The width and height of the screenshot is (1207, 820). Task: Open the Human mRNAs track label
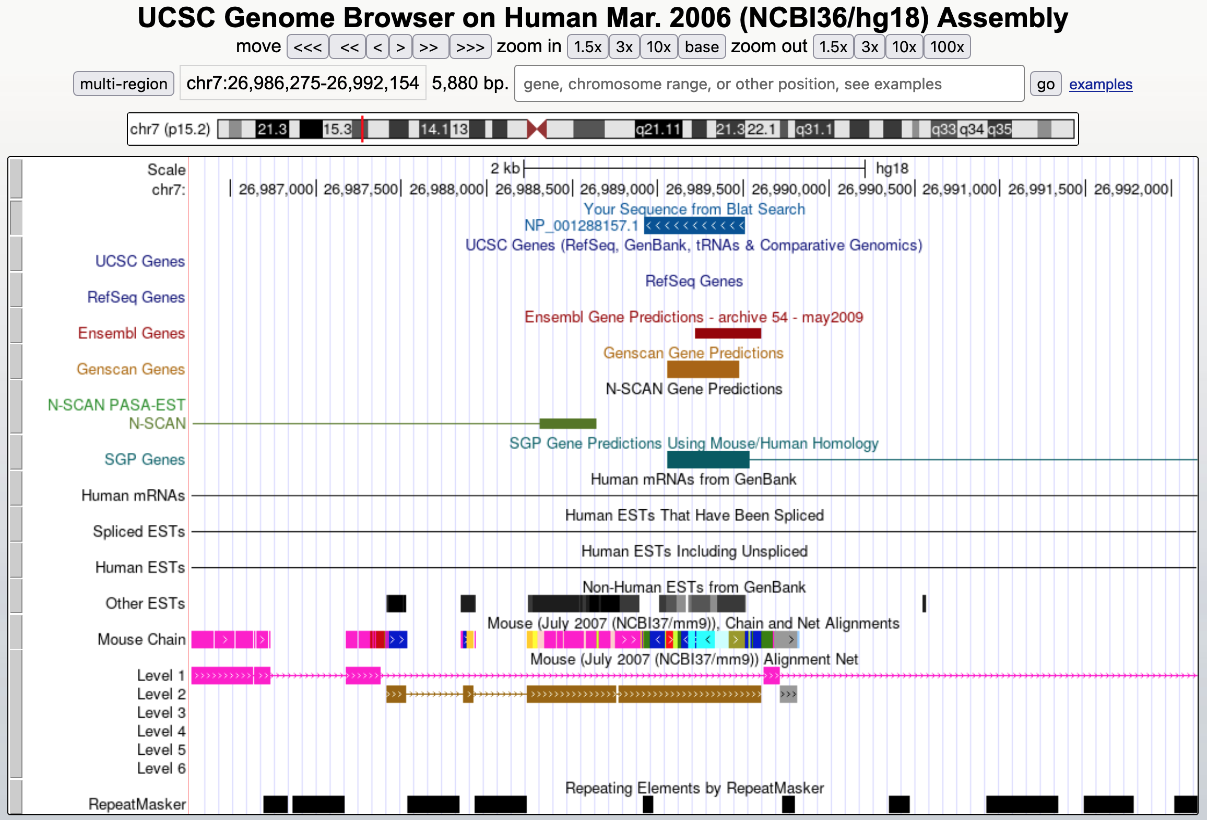pos(133,496)
